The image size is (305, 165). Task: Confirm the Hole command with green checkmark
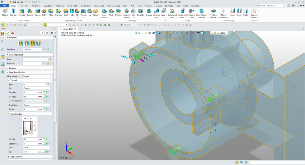[x=8, y=33]
